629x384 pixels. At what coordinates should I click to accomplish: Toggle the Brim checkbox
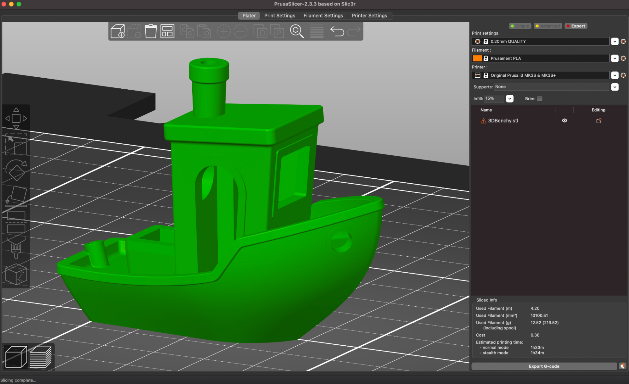tap(540, 99)
